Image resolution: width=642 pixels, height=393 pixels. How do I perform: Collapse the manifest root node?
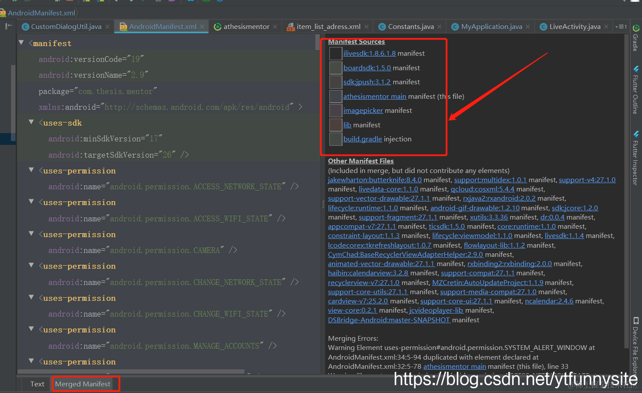click(21, 43)
